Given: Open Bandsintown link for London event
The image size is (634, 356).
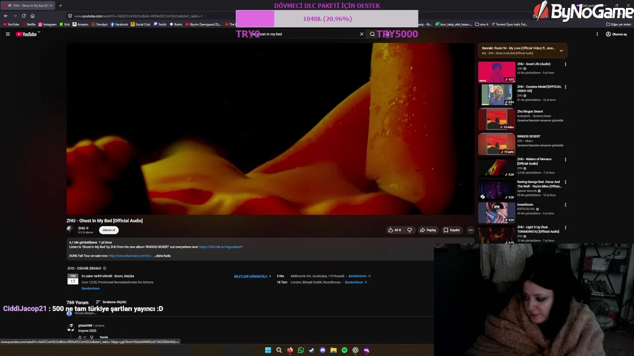Looking at the screenshot, I should click(x=356, y=282).
